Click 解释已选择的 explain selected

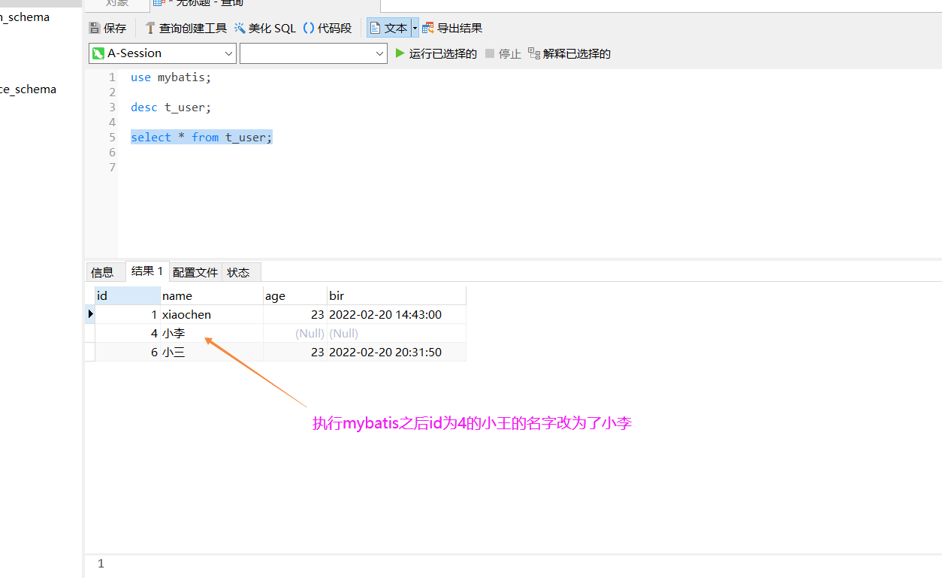coord(569,53)
